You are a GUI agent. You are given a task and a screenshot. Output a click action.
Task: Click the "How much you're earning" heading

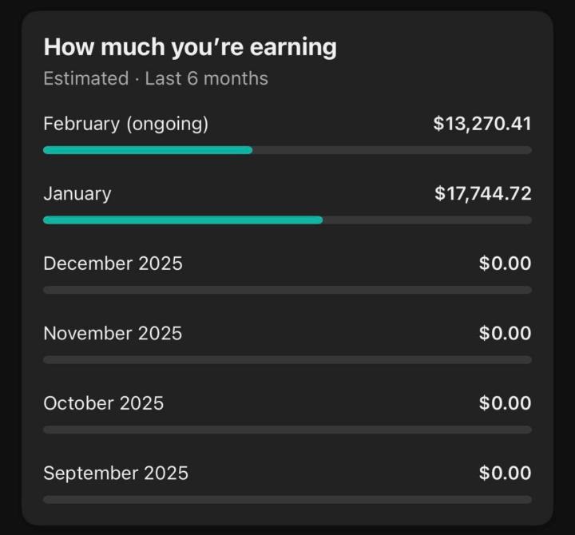click(x=190, y=47)
